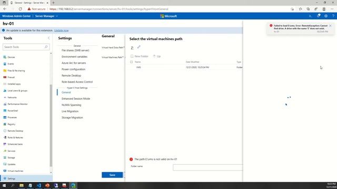Screen dimensions: 337x189
Task: Click the search magnifier in Search Tools
Action: [46, 47]
